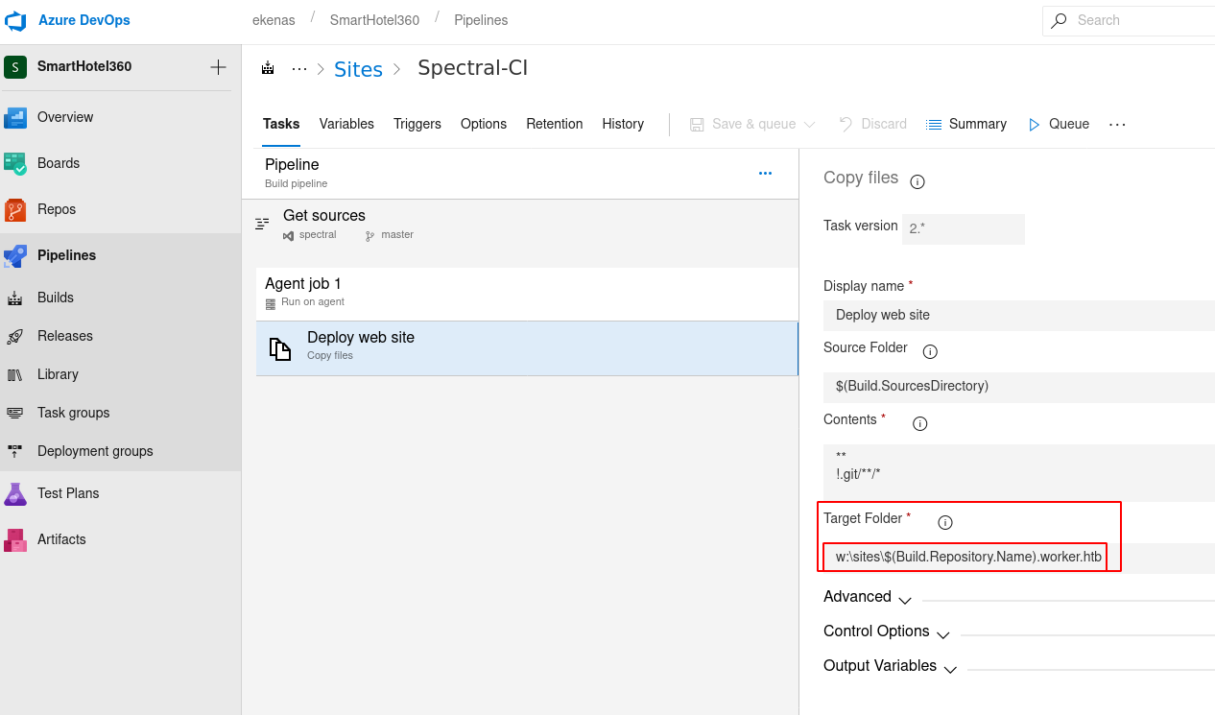The height and width of the screenshot is (715, 1215).
Task: Click the Pipelines breadcrumb link
Action: click(481, 20)
